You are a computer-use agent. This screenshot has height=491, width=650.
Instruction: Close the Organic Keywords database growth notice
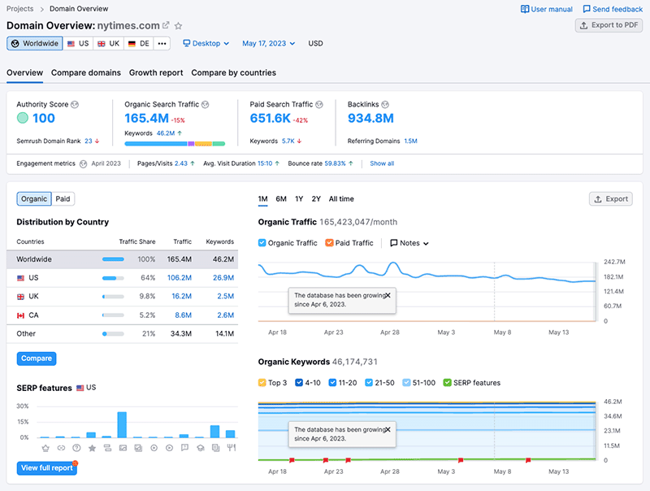click(388, 429)
